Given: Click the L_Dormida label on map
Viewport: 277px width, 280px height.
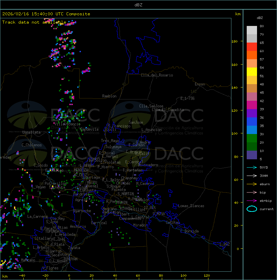Looking at the screenshot, I should coord(189,231).
